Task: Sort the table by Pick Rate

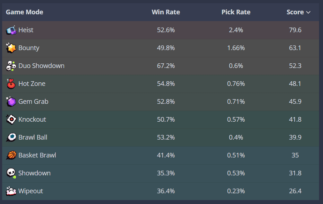Action: (x=236, y=12)
